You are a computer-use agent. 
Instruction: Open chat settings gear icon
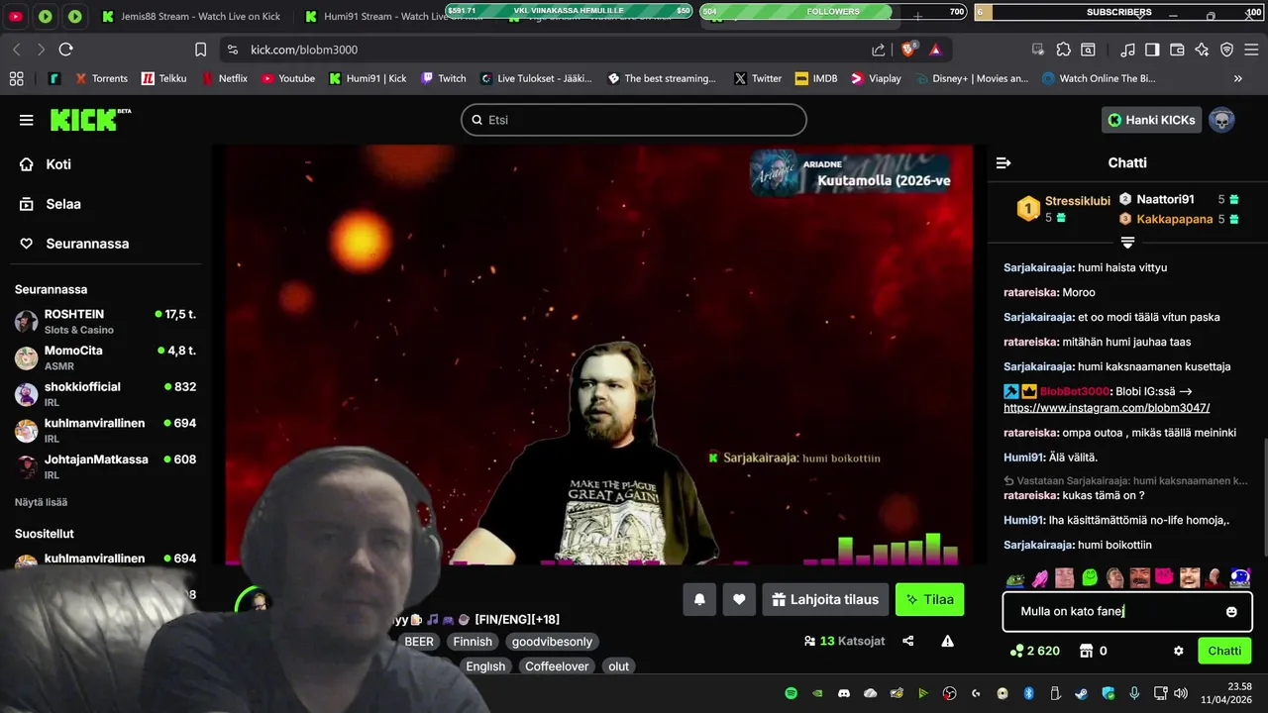pyautogui.click(x=1179, y=651)
